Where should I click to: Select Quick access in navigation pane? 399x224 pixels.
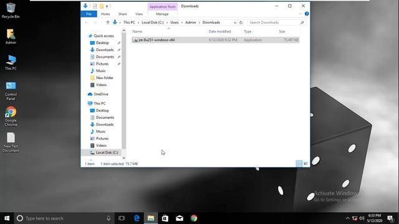pyautogui.click(x=103, y=36)
